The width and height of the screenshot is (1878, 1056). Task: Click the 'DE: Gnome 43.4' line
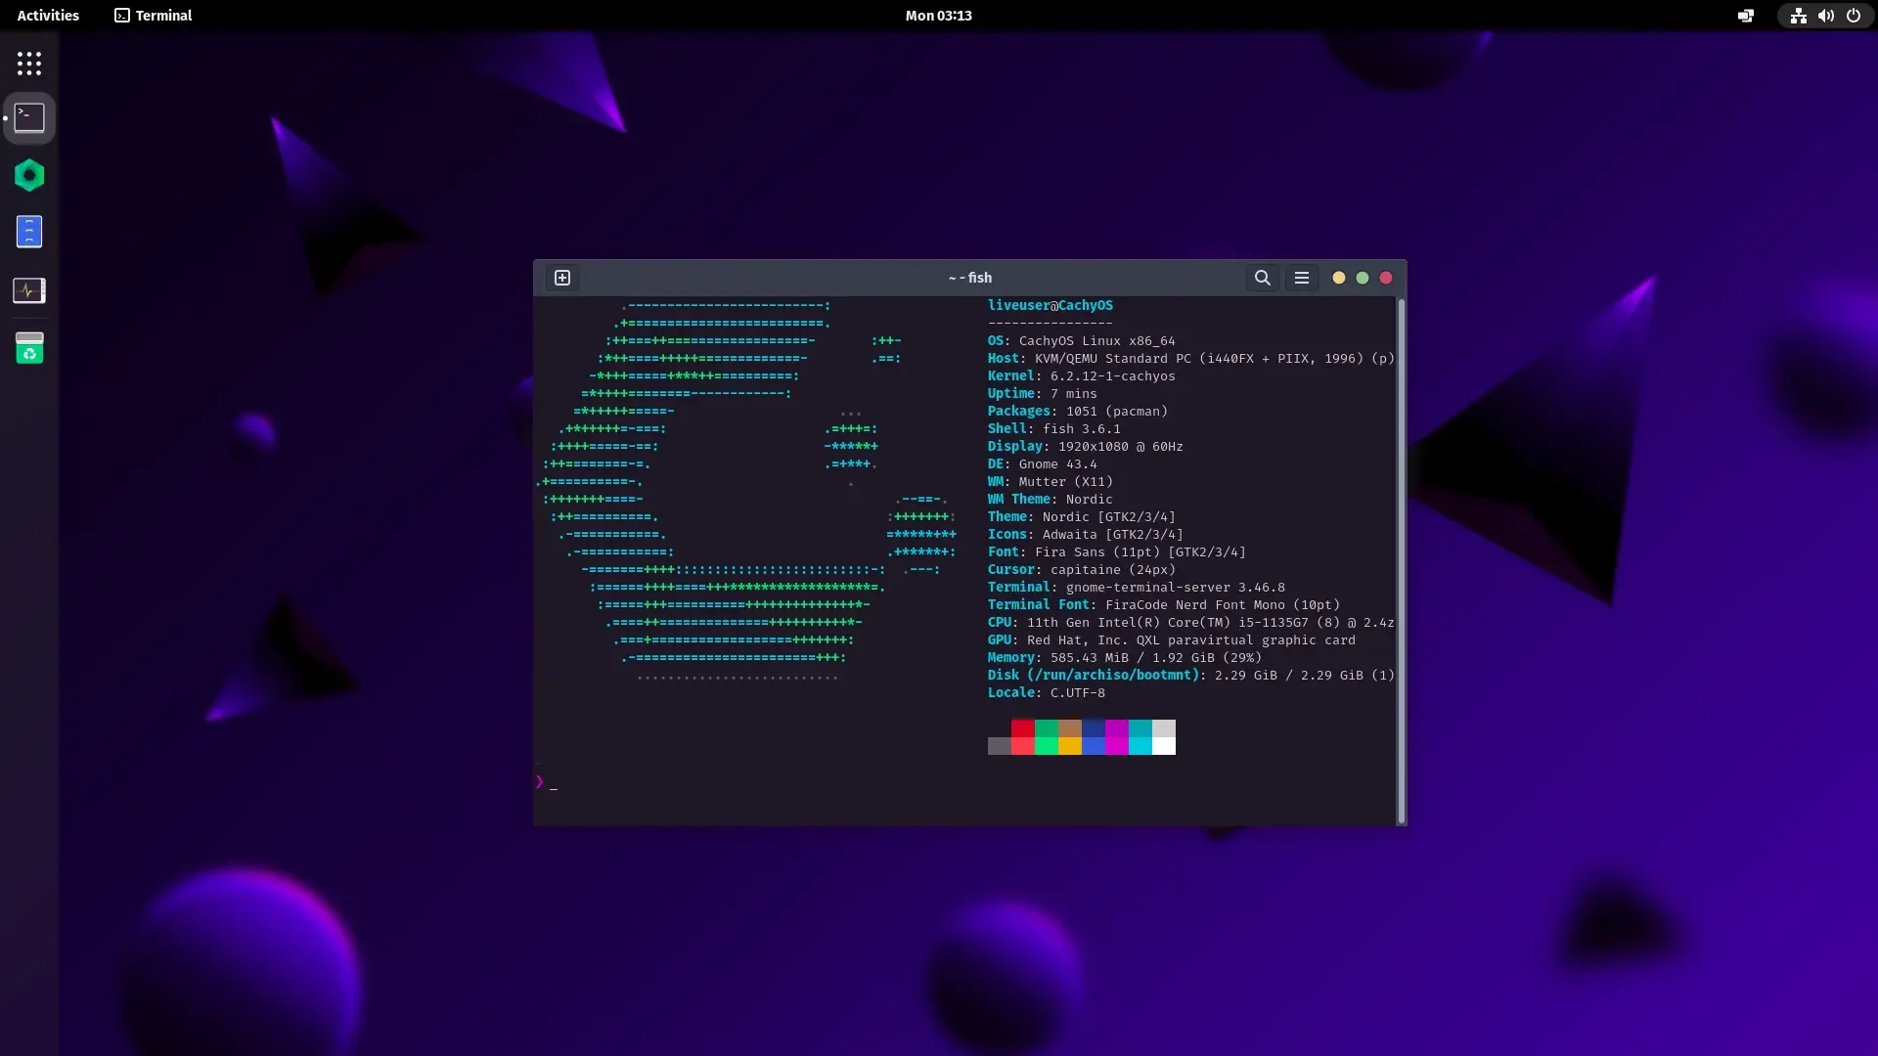pos(1042,464)
